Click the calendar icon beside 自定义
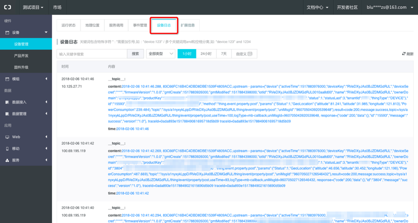This screenshot has width=418, height=223. tap(250, 54)
